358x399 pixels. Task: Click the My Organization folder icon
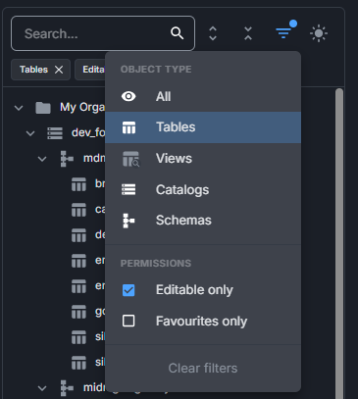(43, 108)
